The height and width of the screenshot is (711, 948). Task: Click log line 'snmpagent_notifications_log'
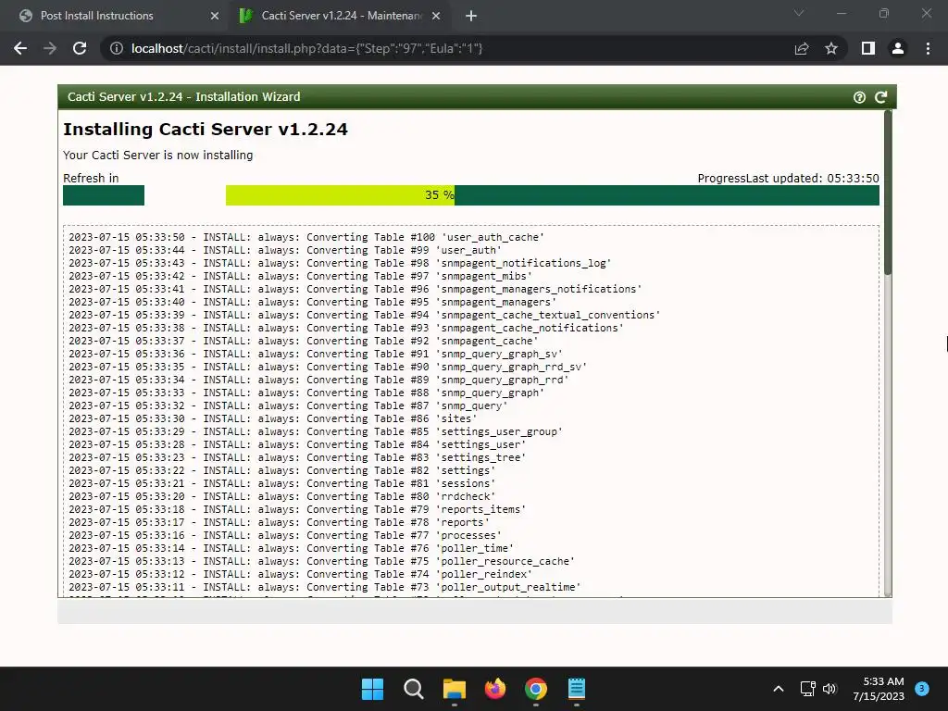pyautogui.click(x=340, y=264)
